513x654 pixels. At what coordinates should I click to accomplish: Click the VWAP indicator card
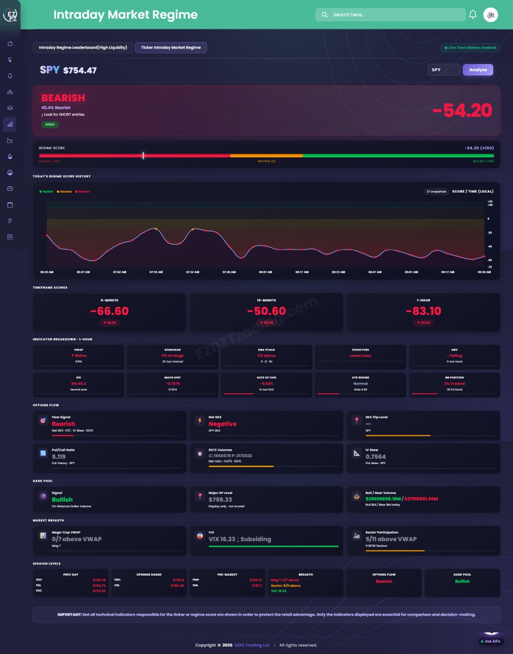(x=79, y=357)
